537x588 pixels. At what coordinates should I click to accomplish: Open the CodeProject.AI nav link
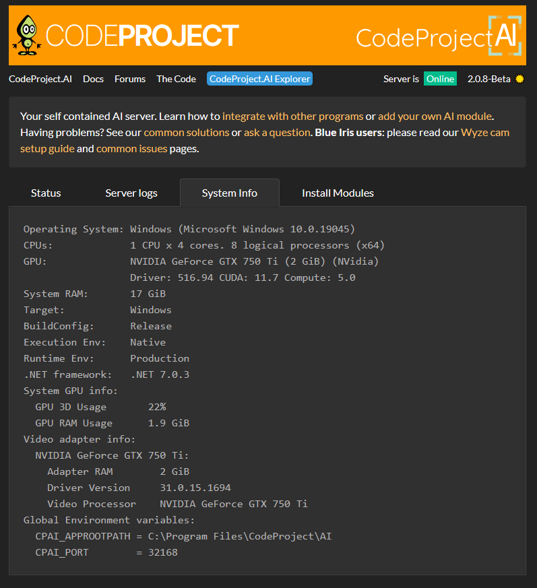[40, 79]
